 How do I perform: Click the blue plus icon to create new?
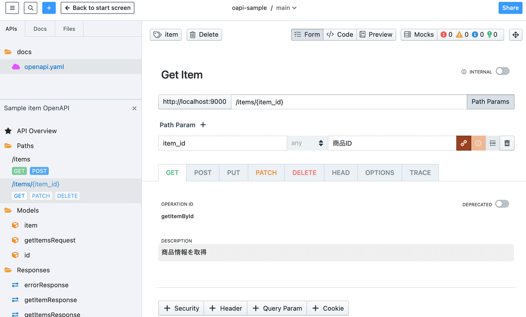click(x=49, y=8)
